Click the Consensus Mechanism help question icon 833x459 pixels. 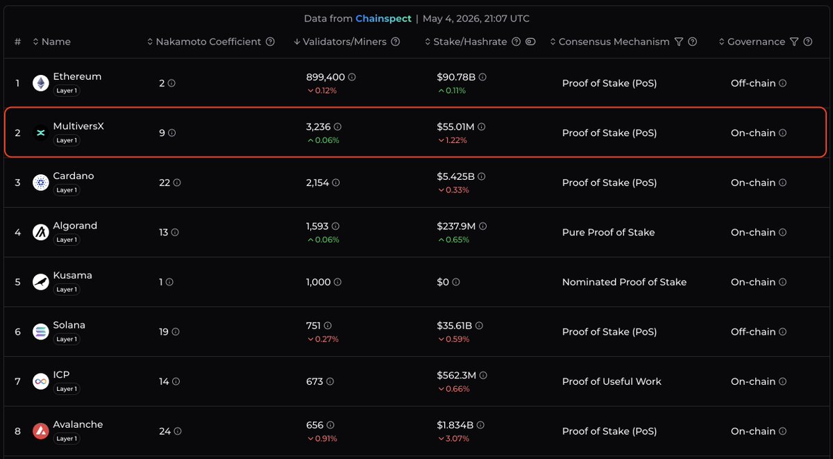[692, 42]
